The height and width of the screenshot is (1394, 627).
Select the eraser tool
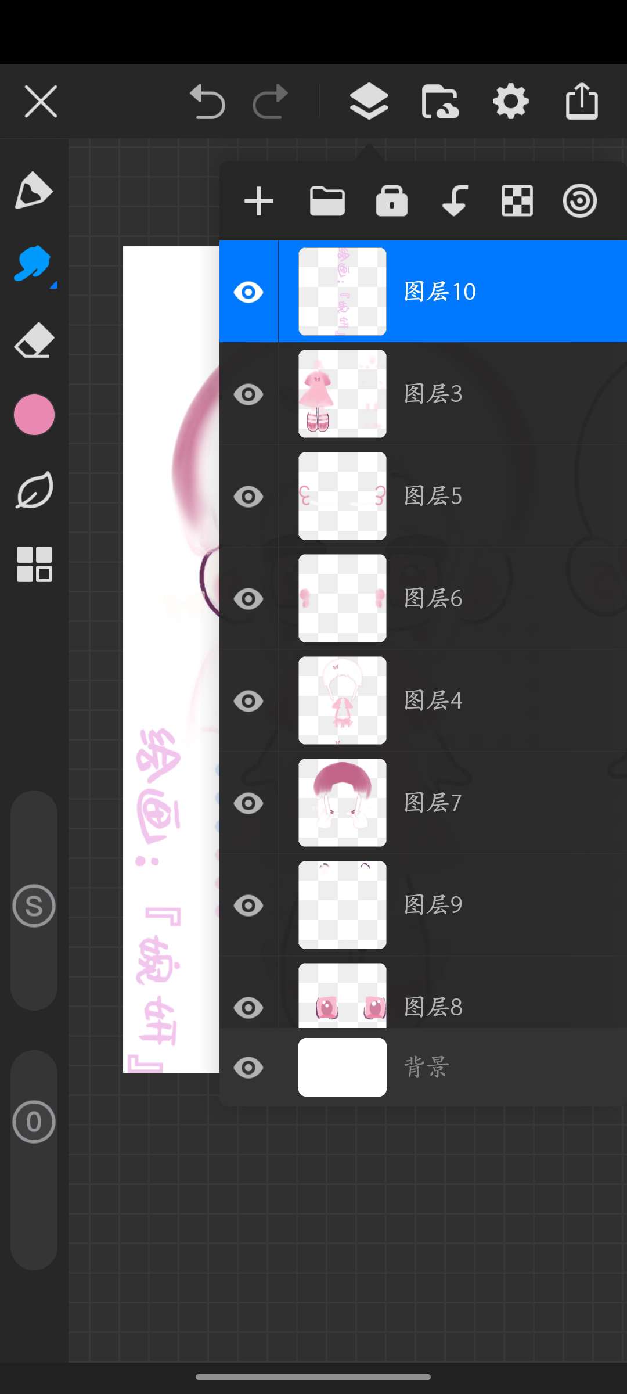[x=34, y=340]
